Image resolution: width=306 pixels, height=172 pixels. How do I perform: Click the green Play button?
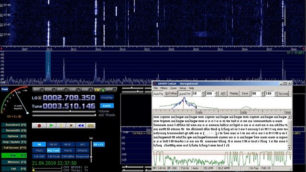coord(51,126)
